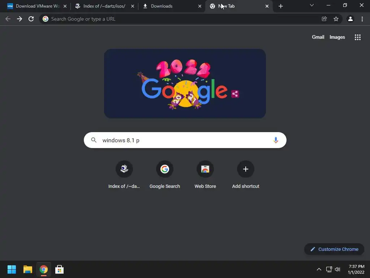This screenshot has height=278, width=370.
Task: Open the Google apps grid
Action: click(x=357, y=37)
